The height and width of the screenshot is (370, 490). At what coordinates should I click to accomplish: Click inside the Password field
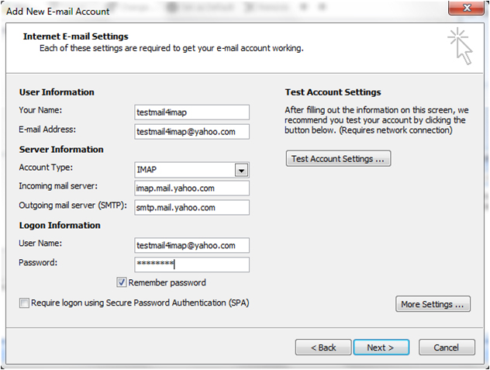coord(192,265)
